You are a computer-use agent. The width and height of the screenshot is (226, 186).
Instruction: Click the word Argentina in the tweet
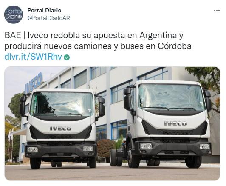click(158, 36)
